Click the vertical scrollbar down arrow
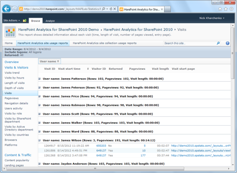This screenshot has width=237, height=173. tap(233, 165)
